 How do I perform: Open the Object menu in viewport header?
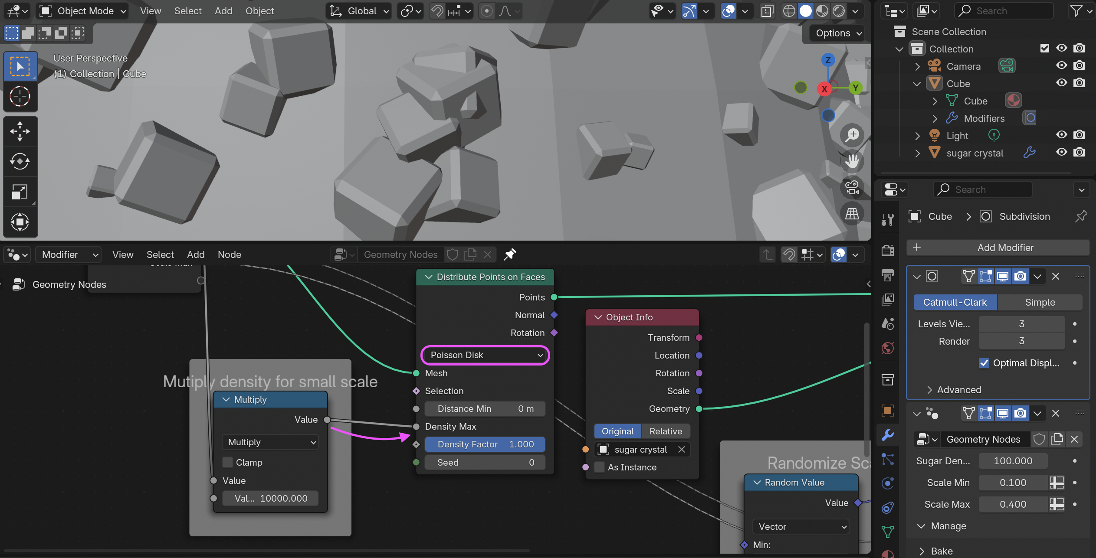[259, 11]
